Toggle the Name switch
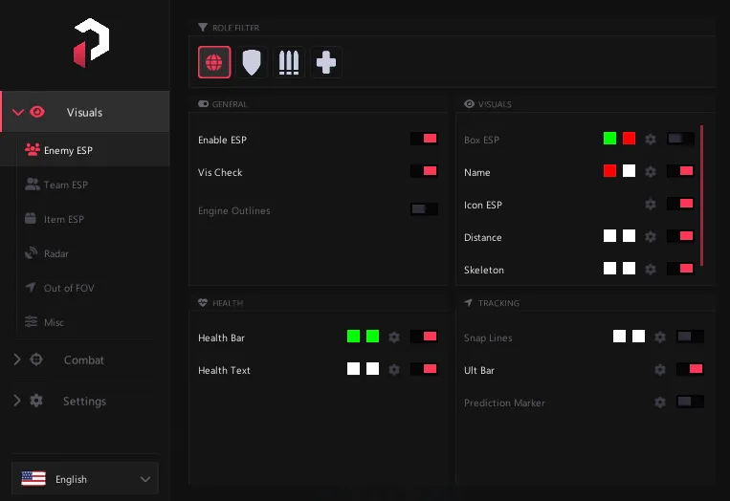This screenshot has height=501, width=730. pos(680,171)
